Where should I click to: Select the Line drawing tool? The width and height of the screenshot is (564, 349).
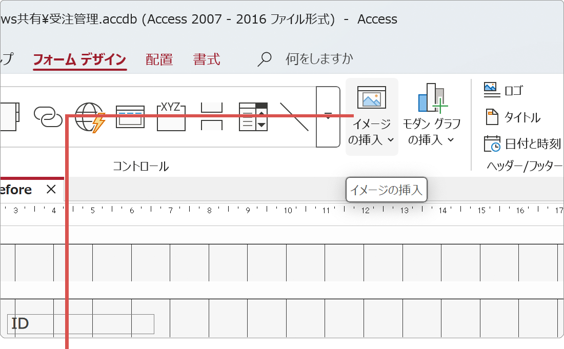(295, 116)
